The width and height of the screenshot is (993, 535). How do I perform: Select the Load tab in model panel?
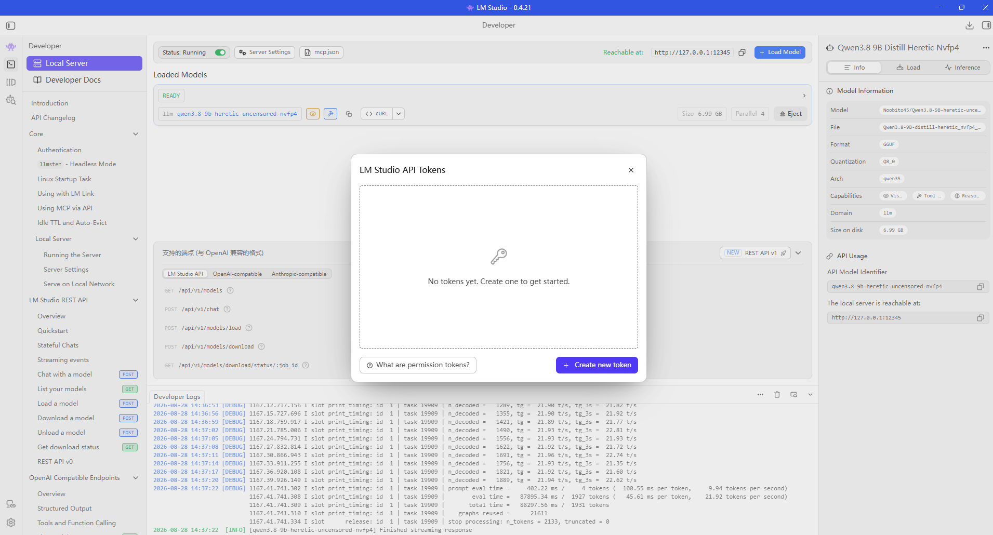908,68
